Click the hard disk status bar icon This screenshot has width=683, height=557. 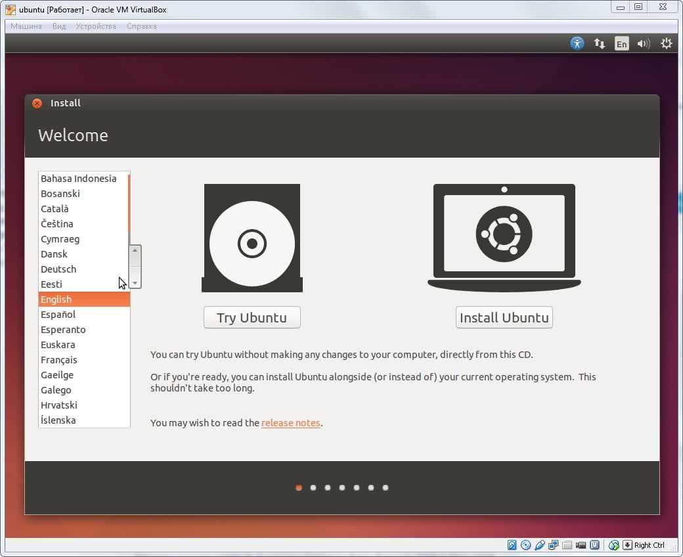512,545
